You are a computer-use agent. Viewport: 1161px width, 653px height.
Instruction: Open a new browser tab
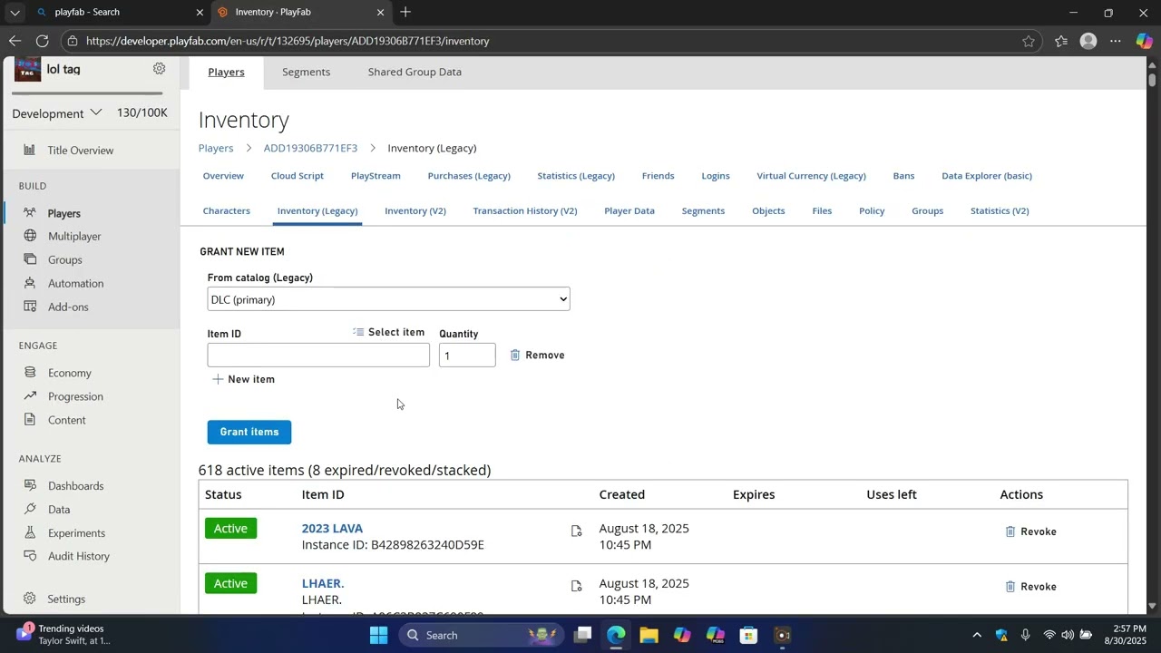(x=405, y=13)
